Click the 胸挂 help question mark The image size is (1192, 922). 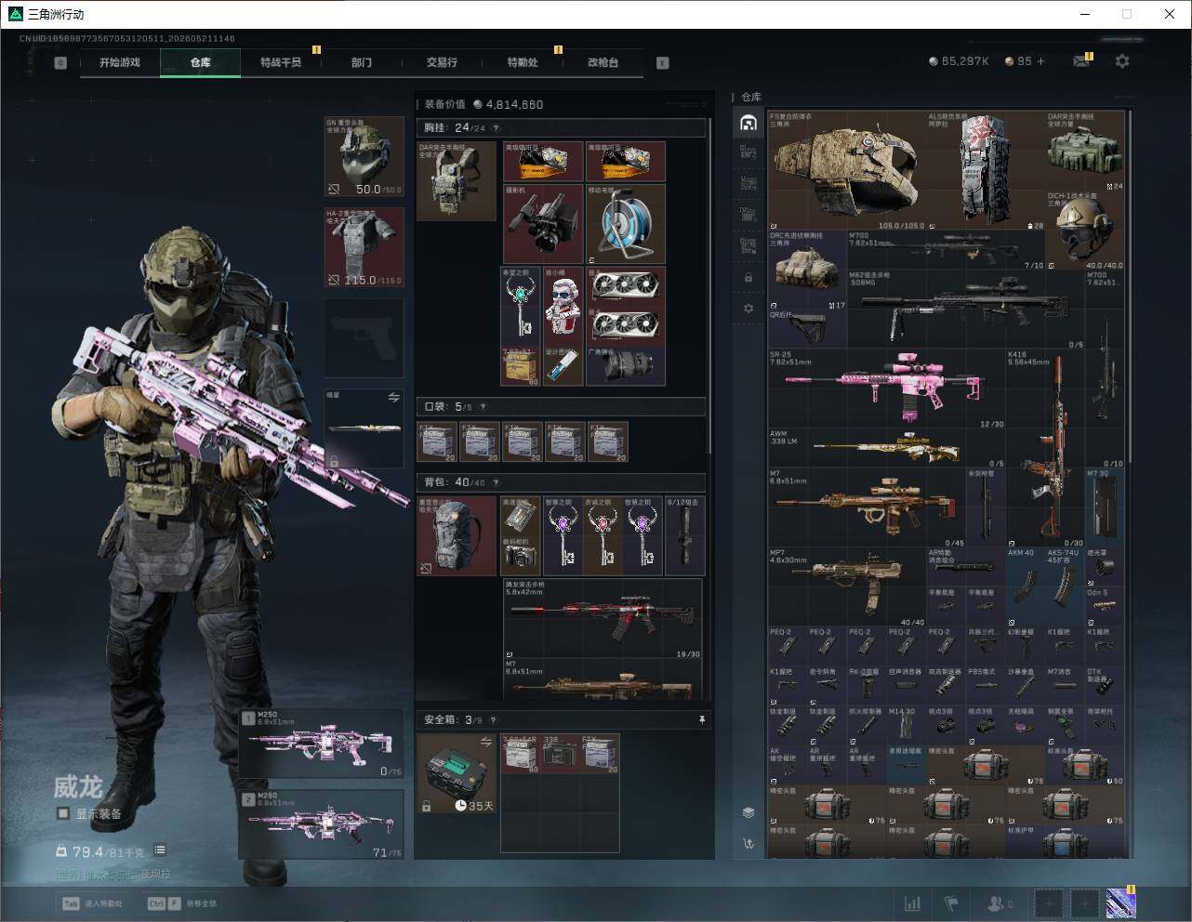pos(496,128)
